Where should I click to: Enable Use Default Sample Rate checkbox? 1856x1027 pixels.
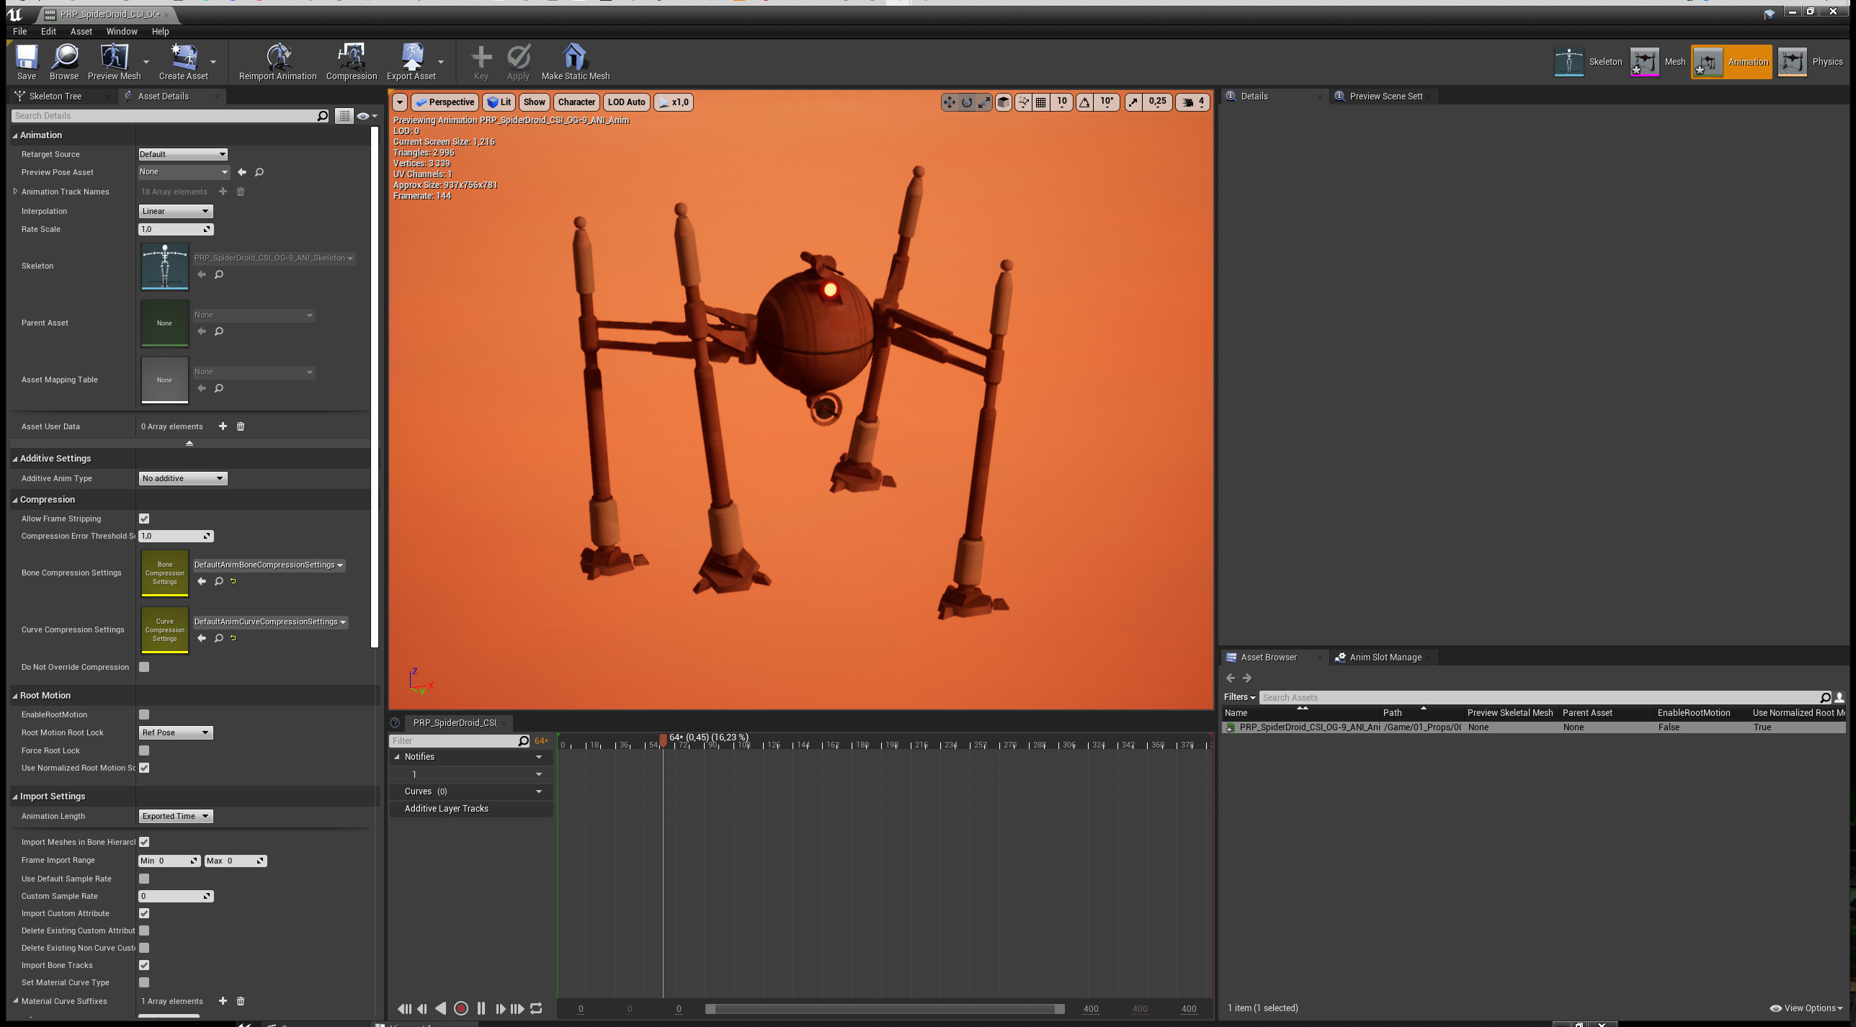144,879
